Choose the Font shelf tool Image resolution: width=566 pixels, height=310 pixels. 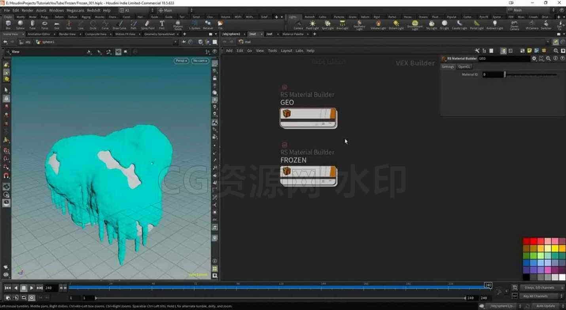162,25
